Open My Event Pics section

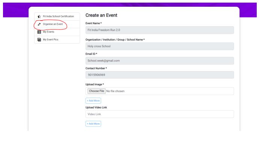click(57, 40)
